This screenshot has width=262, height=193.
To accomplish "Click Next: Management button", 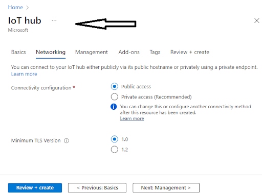I will [x=166, y=188].
